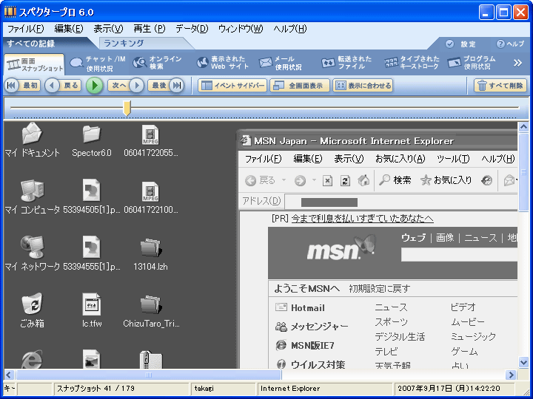Jump to last snapshot with 最後
Screen dimensions: 533x399
(166, 85)
